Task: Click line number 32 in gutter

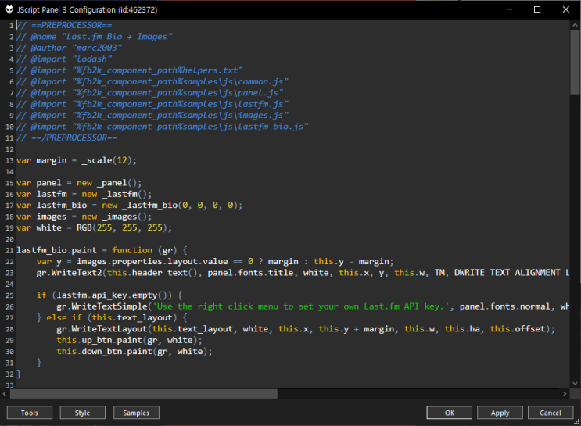Action: [9, 374]
